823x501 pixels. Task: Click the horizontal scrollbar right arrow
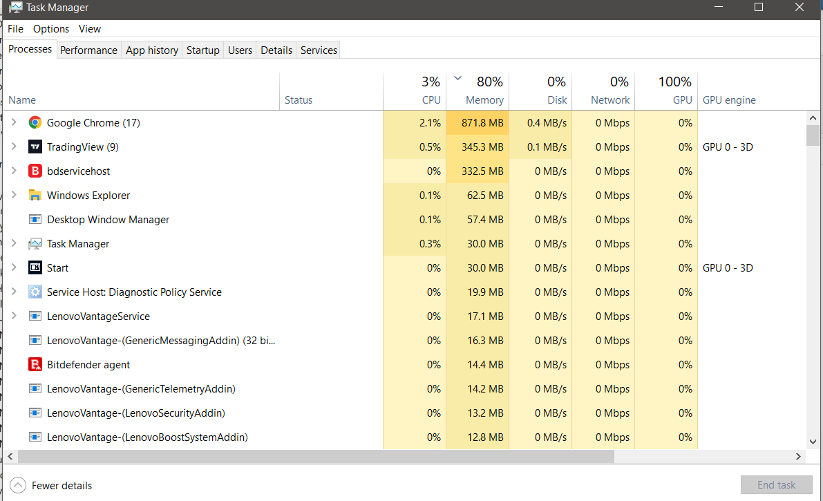[798, 456]
